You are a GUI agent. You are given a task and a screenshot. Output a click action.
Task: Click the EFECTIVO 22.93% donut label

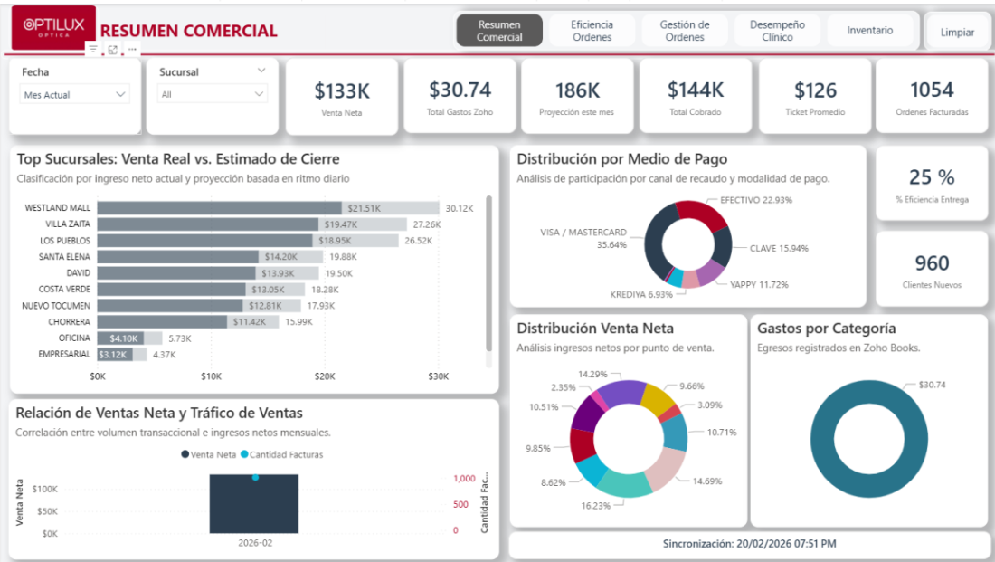click(756, 200)
